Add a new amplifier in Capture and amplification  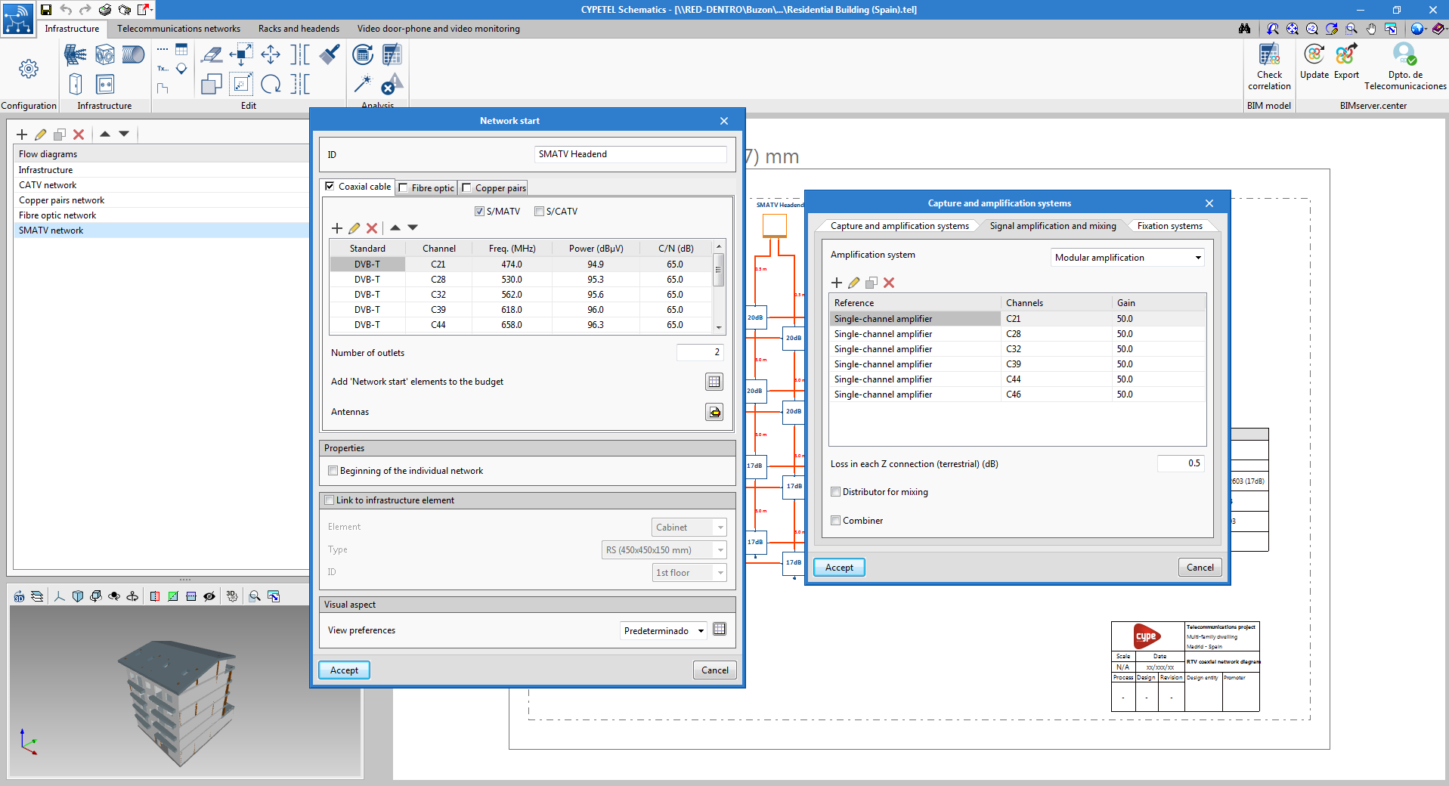(837, 283)
